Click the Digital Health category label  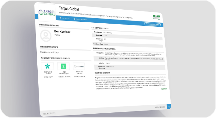(49, 77)
